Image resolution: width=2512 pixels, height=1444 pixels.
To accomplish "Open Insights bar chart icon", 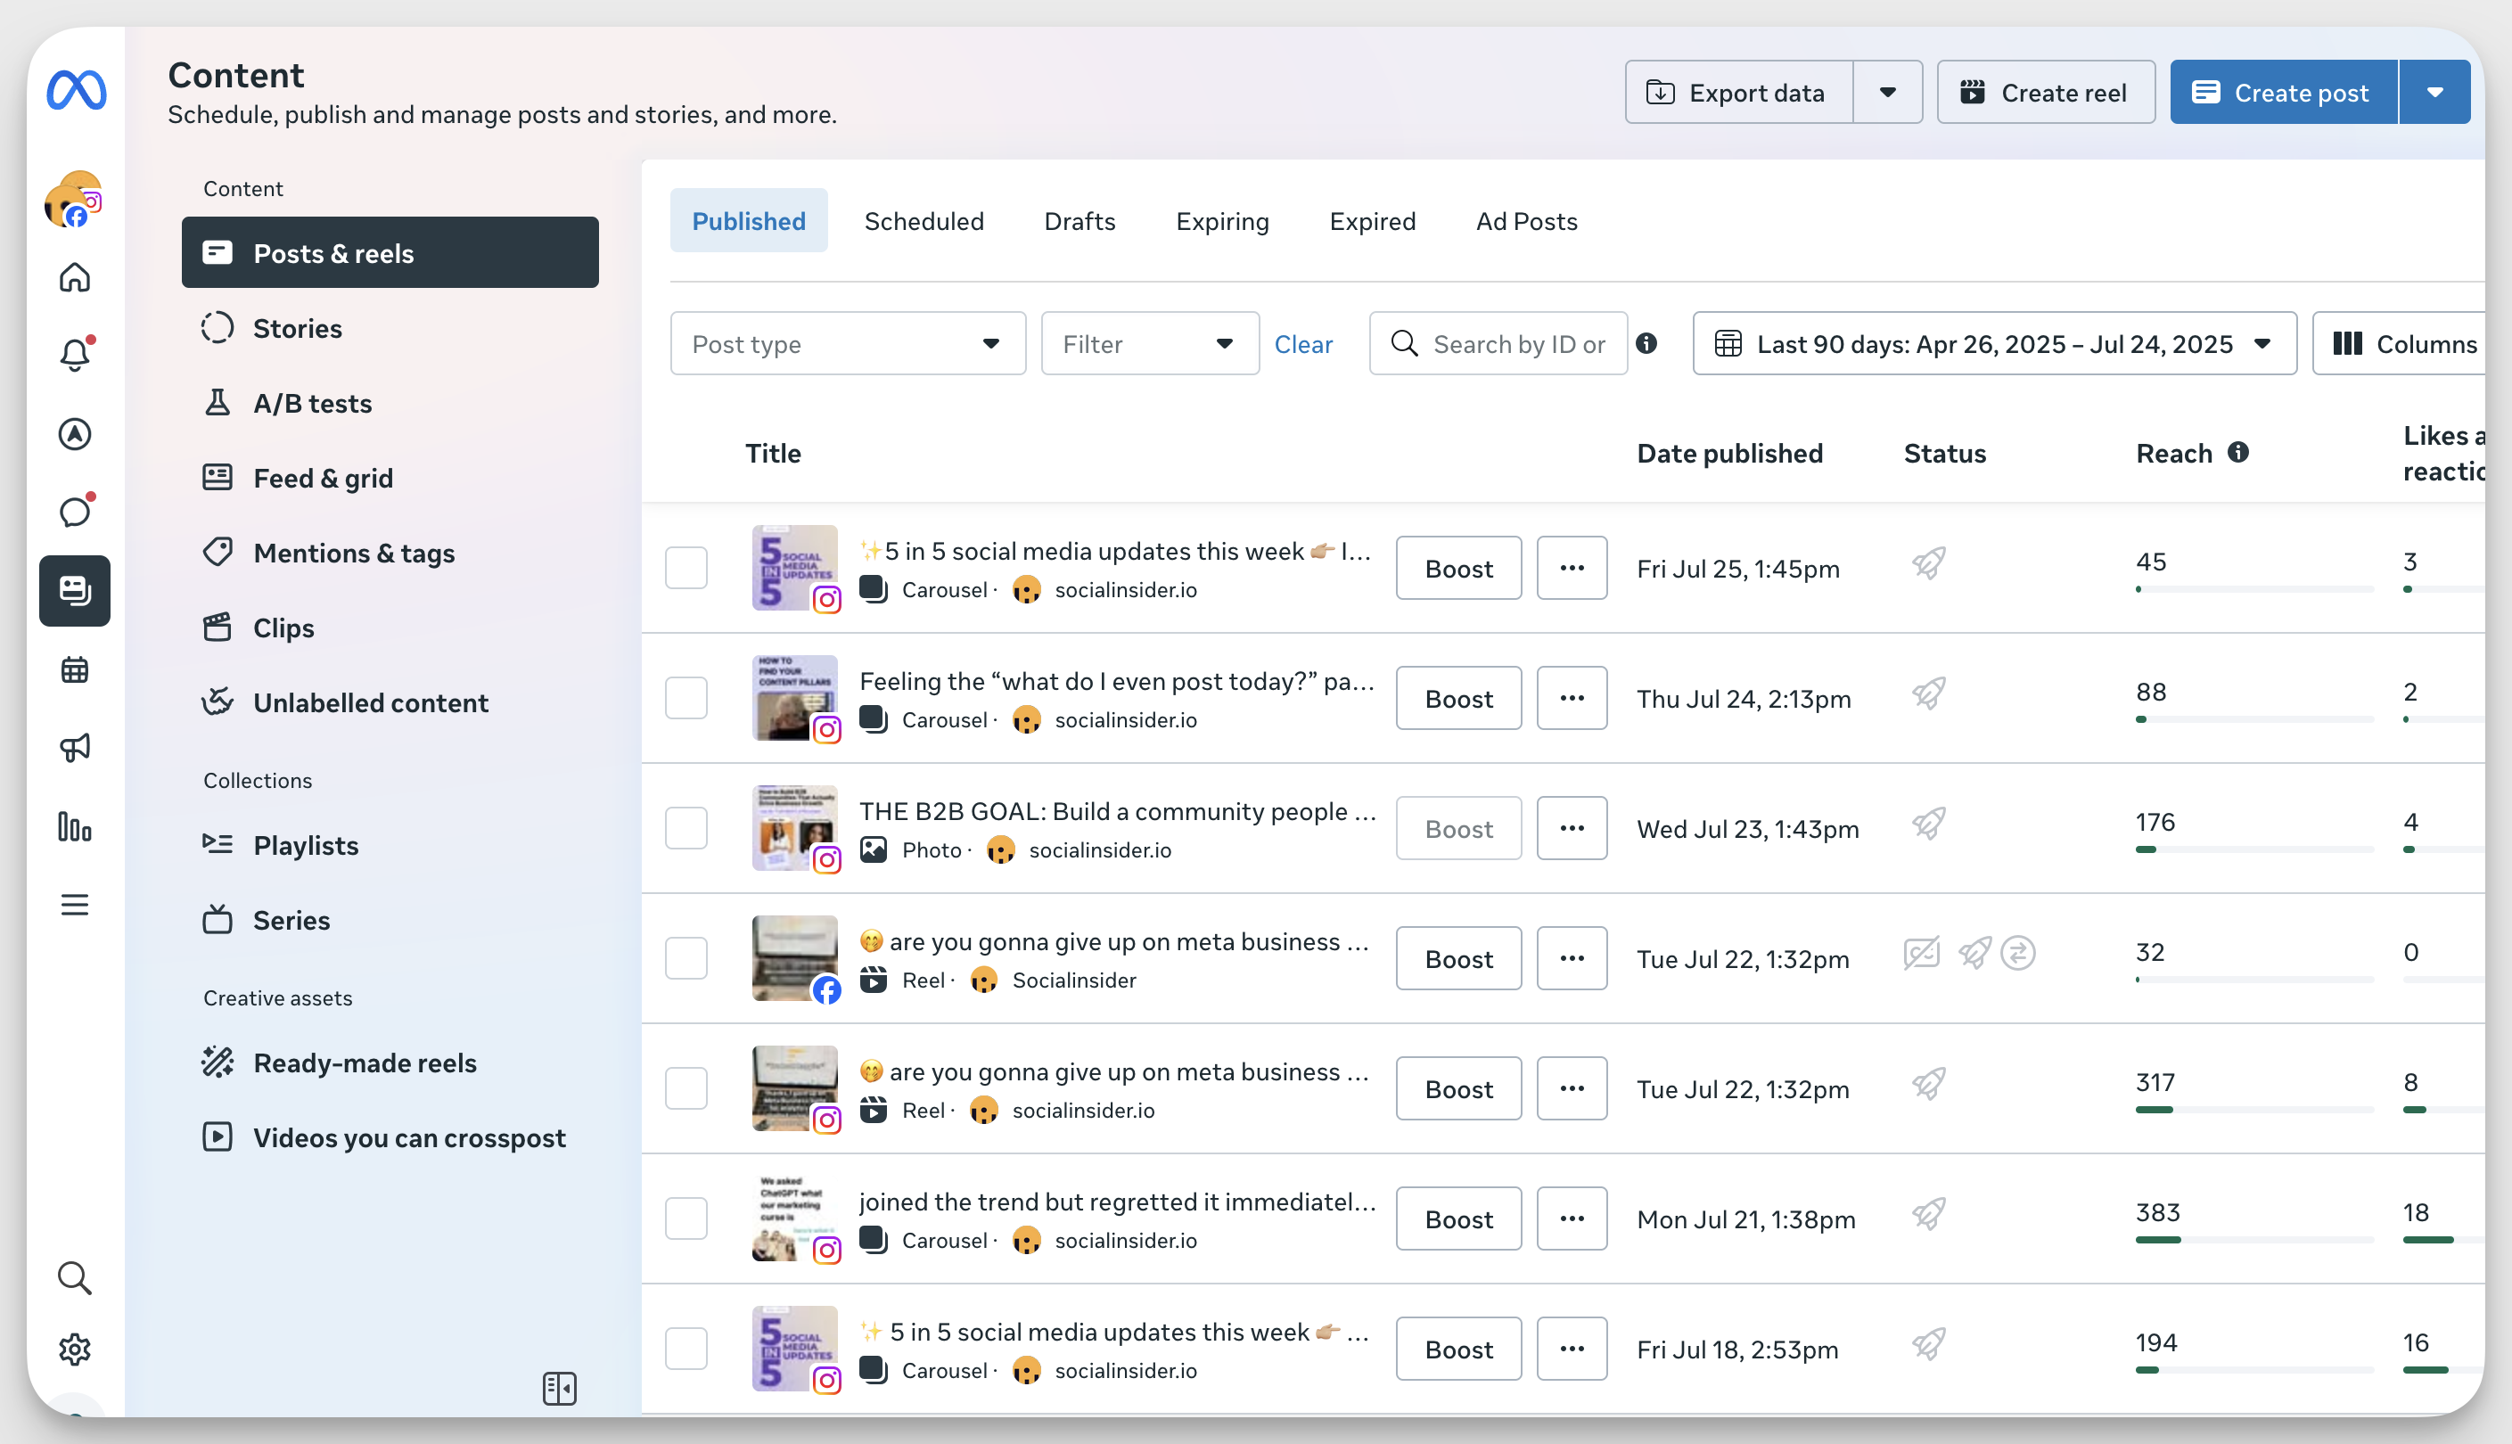I will coord(74,826).
